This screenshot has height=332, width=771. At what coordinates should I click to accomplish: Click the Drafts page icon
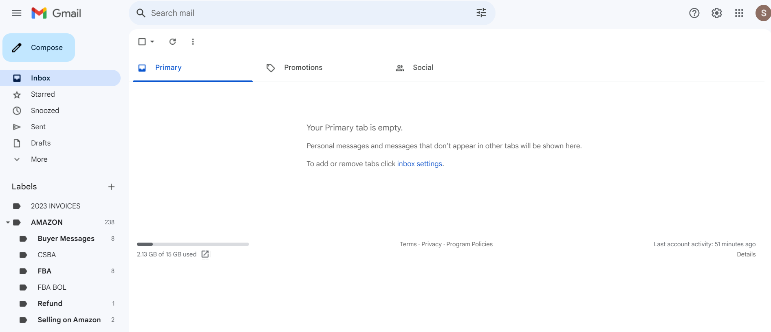point(17,143)
